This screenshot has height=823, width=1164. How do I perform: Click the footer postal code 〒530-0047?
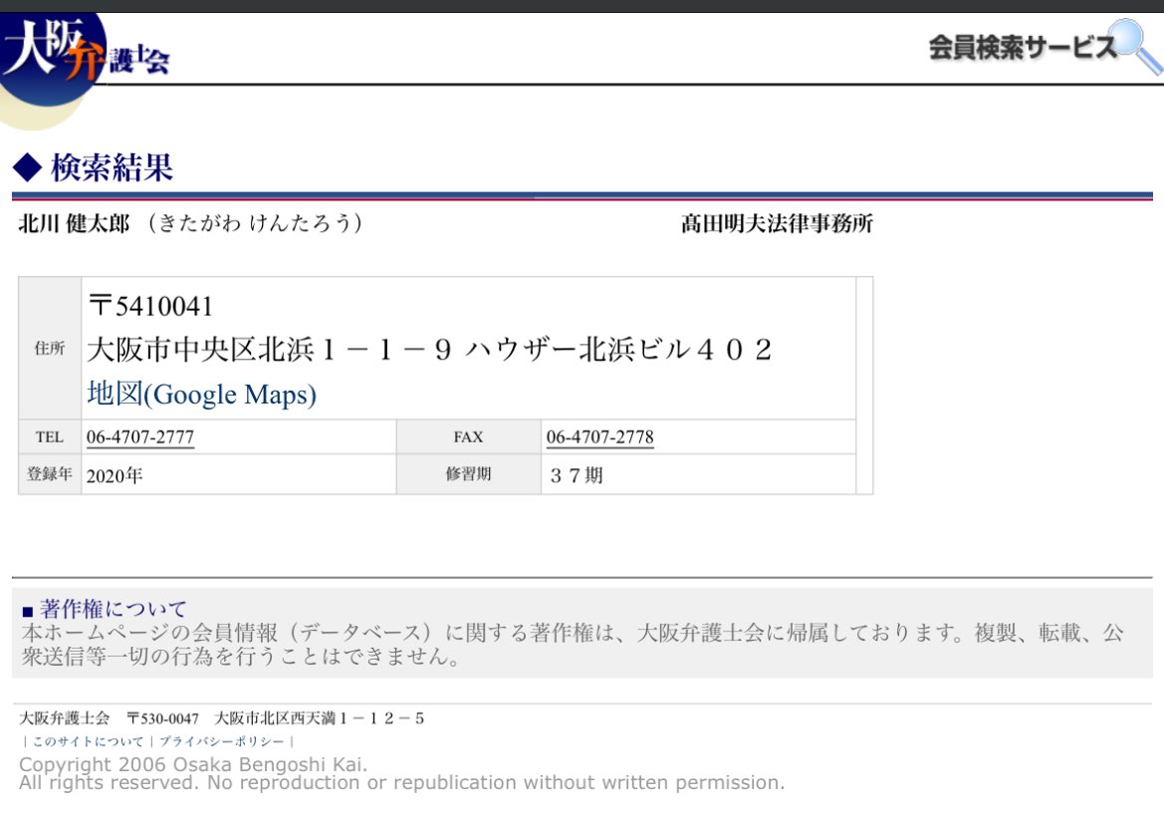[x=162, y=718]
